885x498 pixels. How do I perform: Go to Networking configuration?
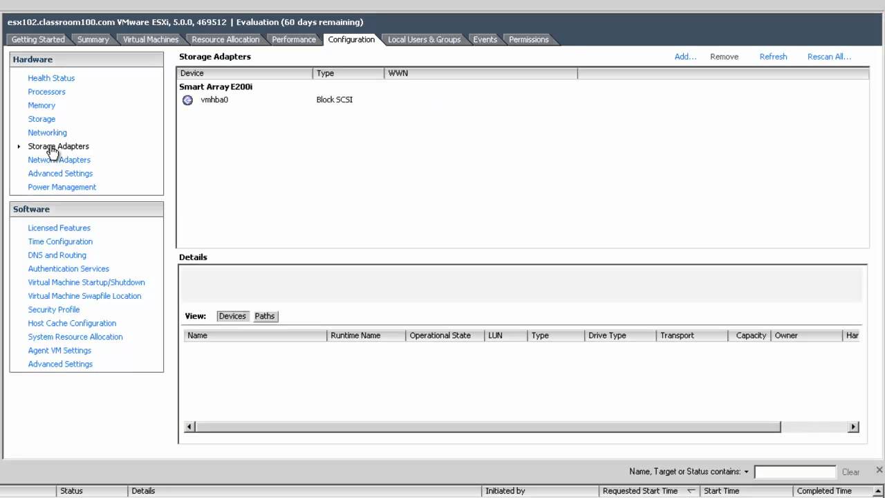47,133
